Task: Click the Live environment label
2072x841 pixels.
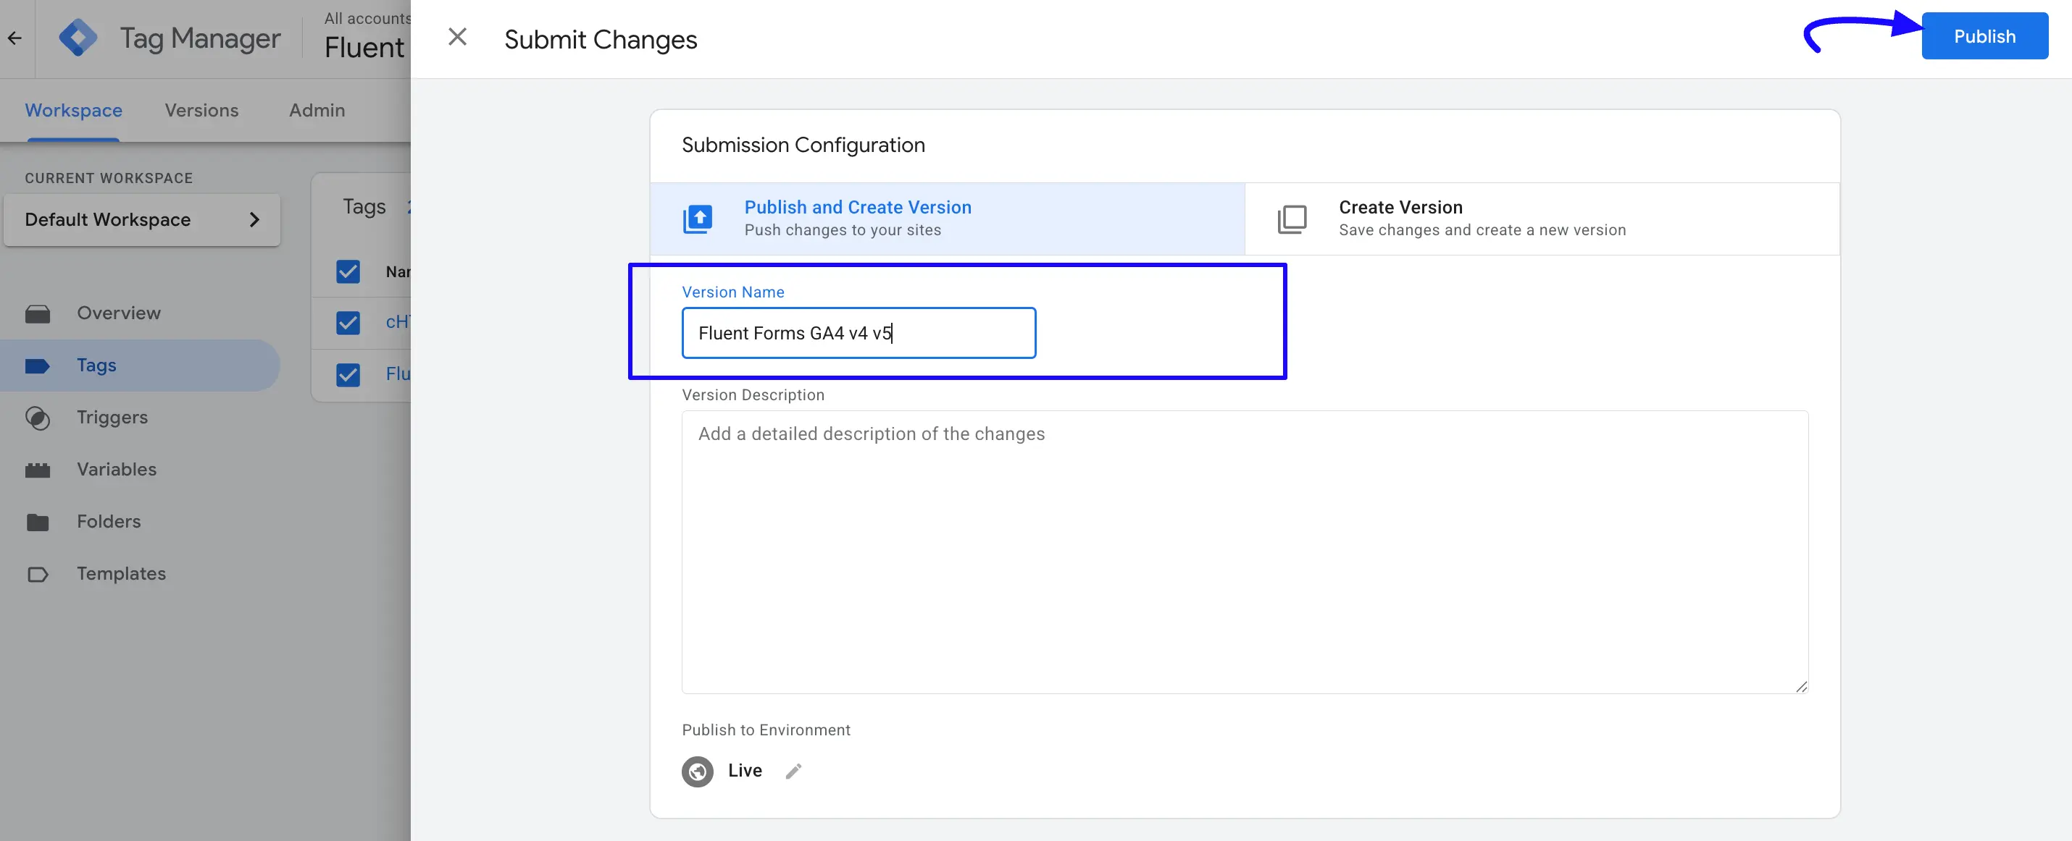Action: [745, 770]
